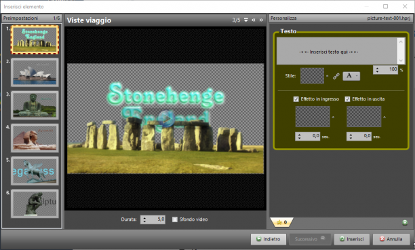The width and height of the screenshot is (415, 250).
Task: Open the Stile text style swatch
Action: tap(313, 76)
